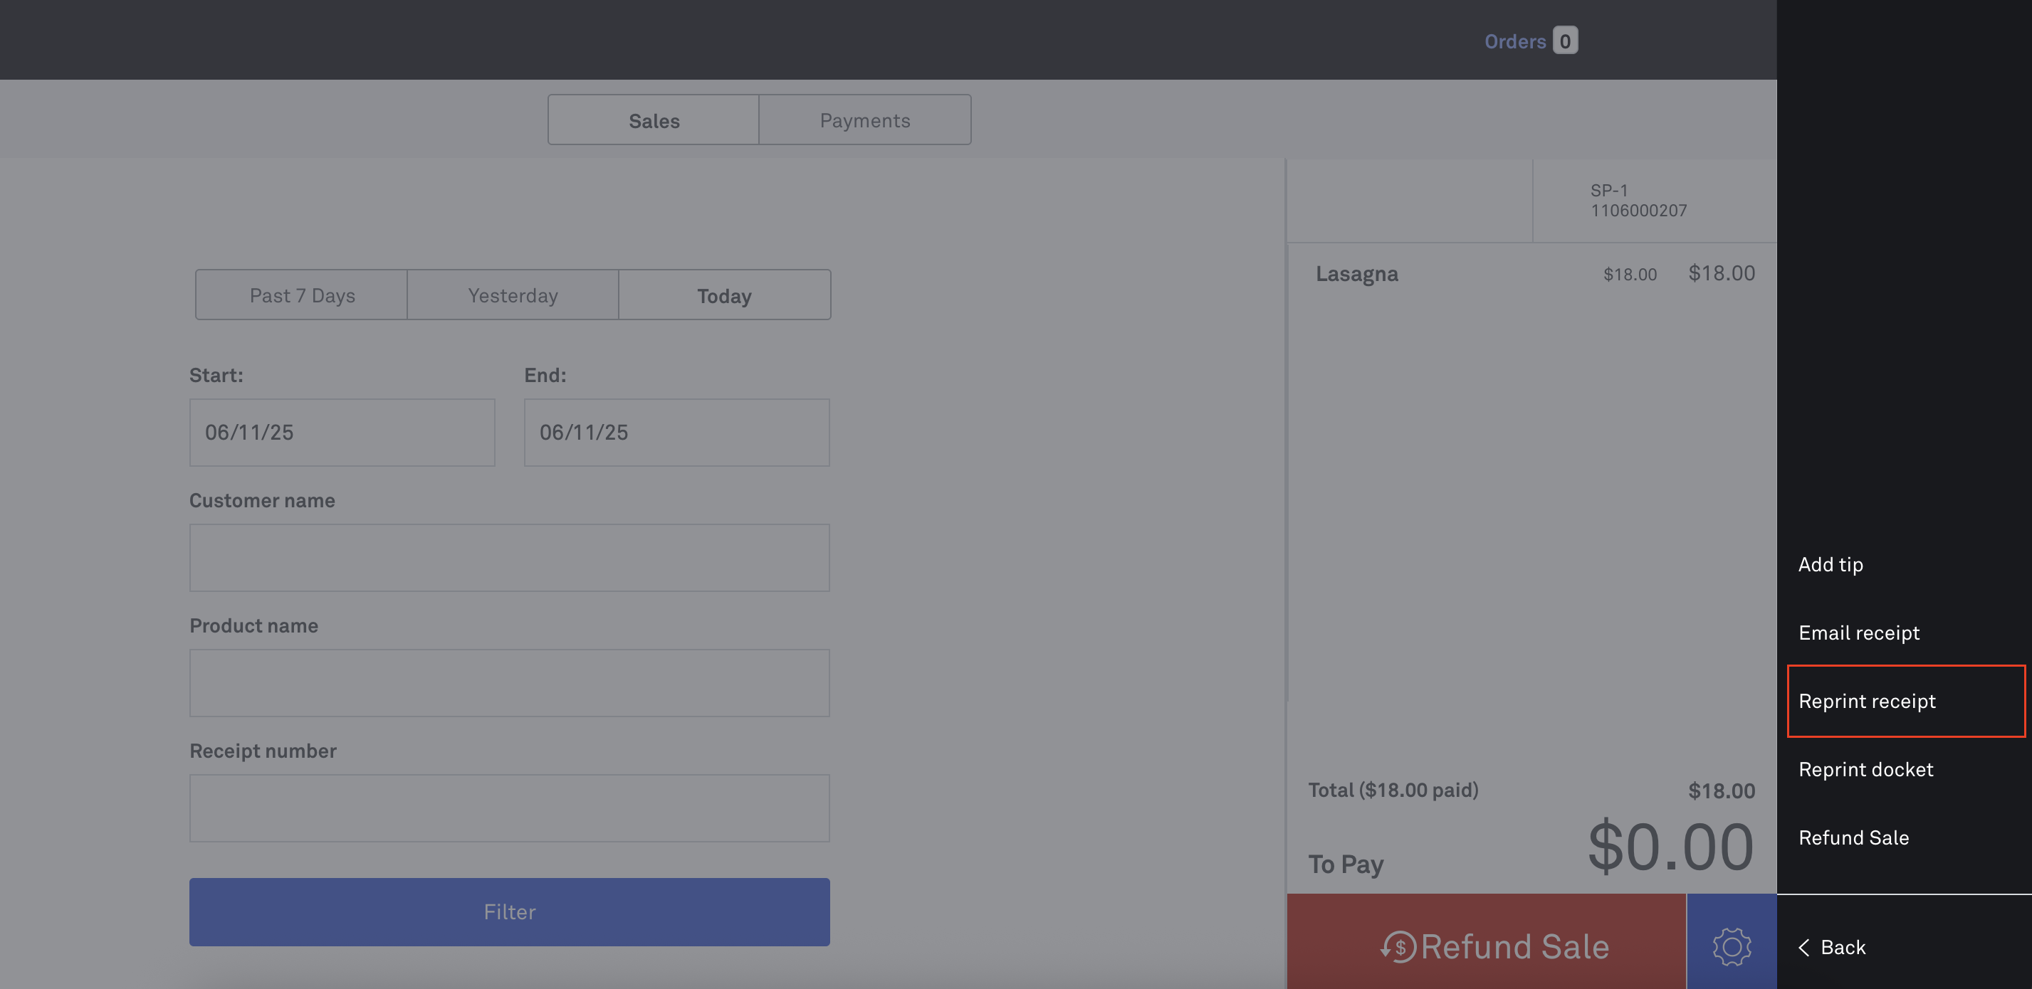Click the $0.00 To Pay amount
The image size is (2032, 989).
click(x=1671, y=847)
